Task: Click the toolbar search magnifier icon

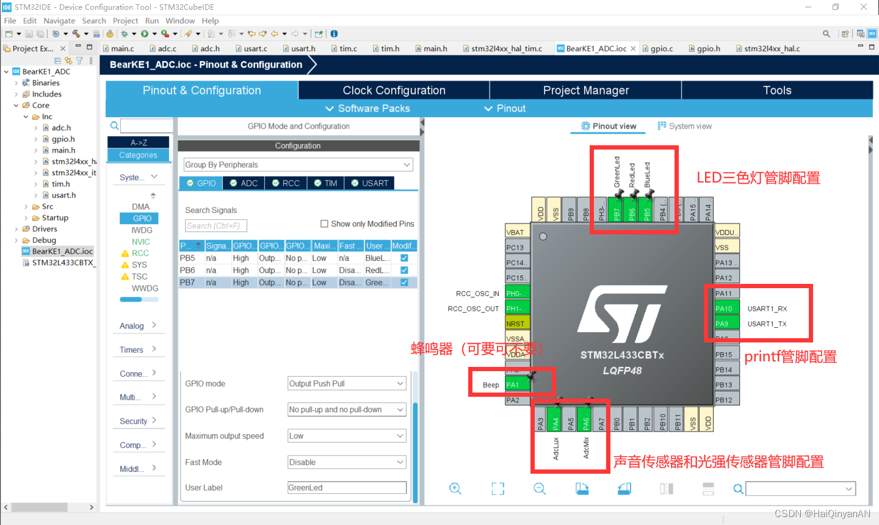Action: click(x=827, y=34)
